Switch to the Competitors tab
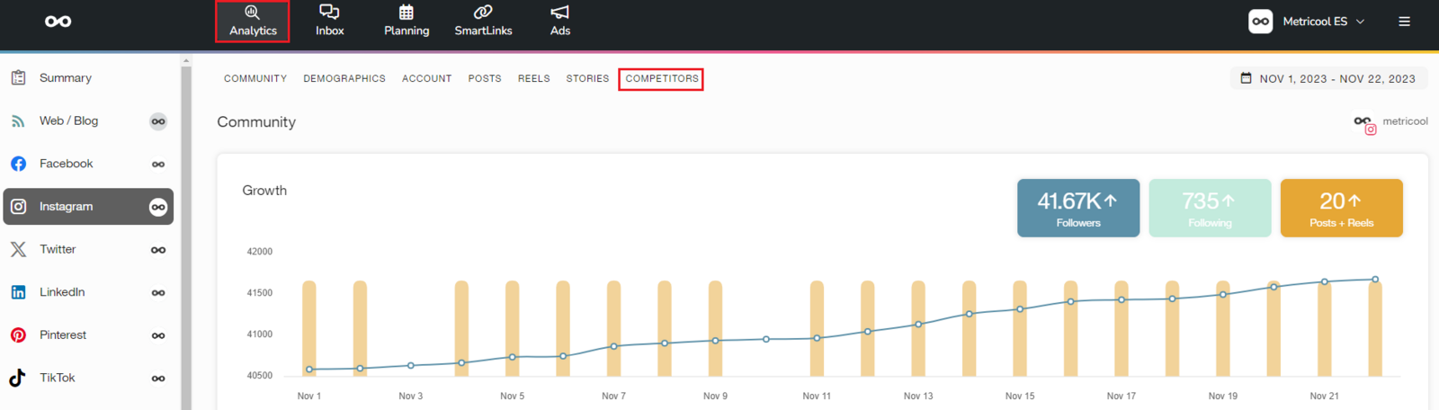 [661, 79]
